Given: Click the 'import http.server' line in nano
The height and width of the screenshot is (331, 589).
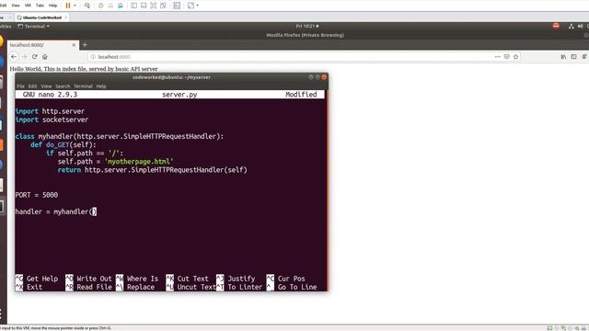Looking at the screenshot, I should (50, 111).
